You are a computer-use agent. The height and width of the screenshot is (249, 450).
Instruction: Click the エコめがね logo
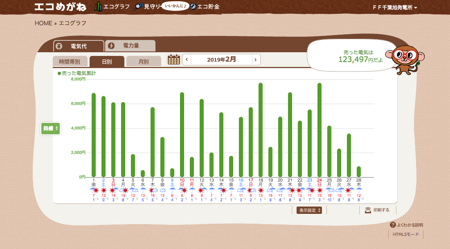60,7
